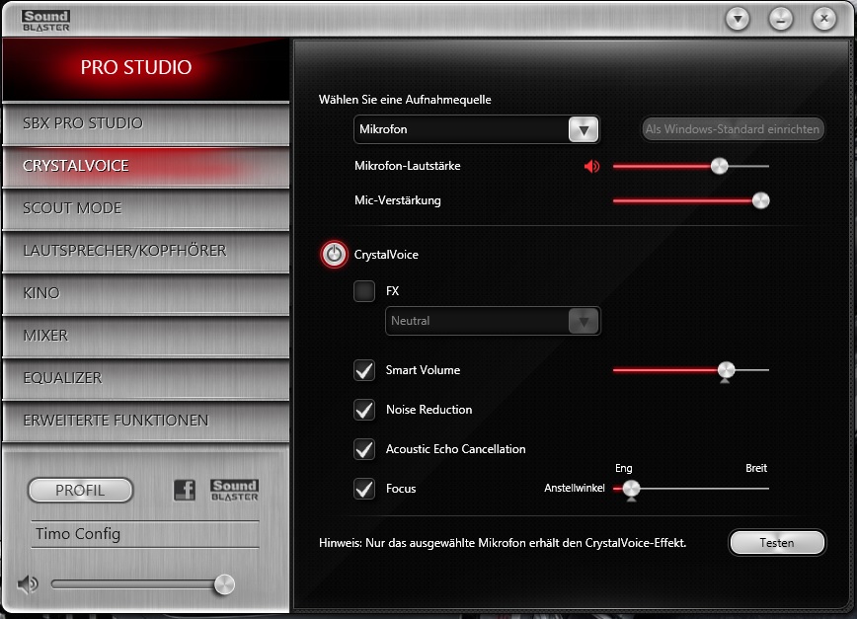Click the PROFIL button
Screen dimensions: 857x619
[80, 490]
